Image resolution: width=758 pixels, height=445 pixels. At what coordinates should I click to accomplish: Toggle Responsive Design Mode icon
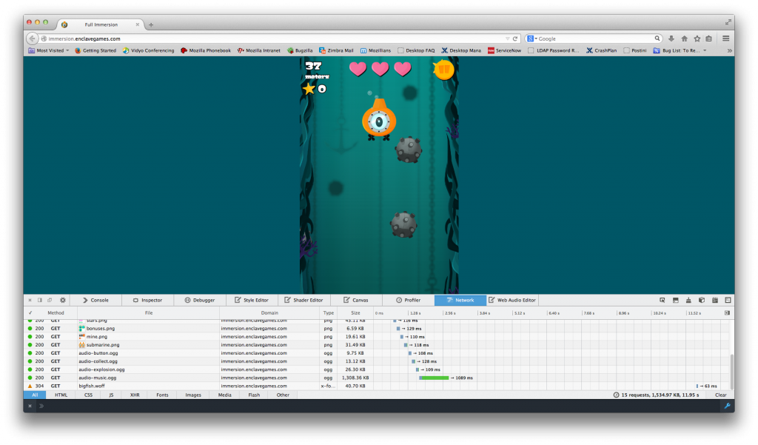tap(728, 300)
